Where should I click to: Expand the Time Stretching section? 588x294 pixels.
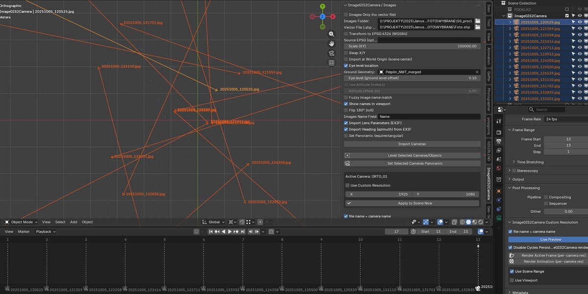coord(530,162)
